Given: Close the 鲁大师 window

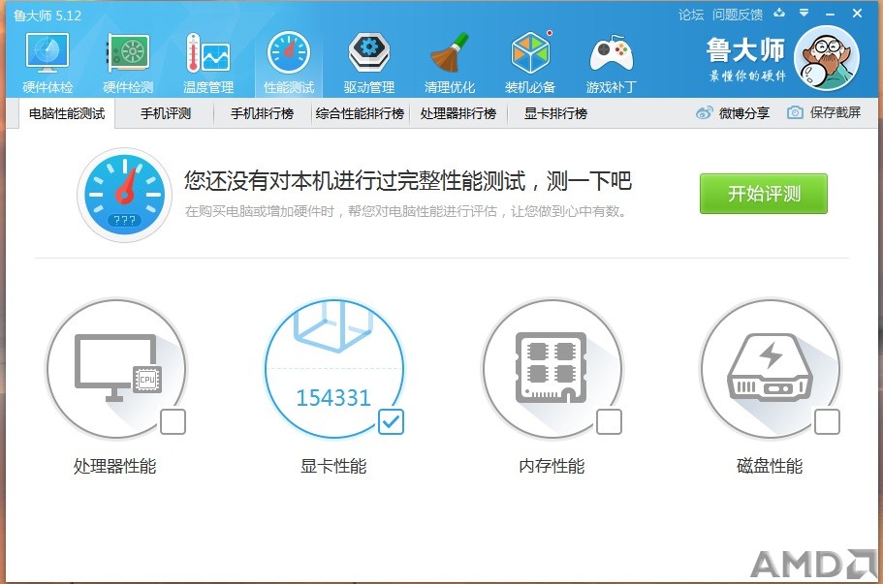Looking at the screenshot, I should pos(857,13).
